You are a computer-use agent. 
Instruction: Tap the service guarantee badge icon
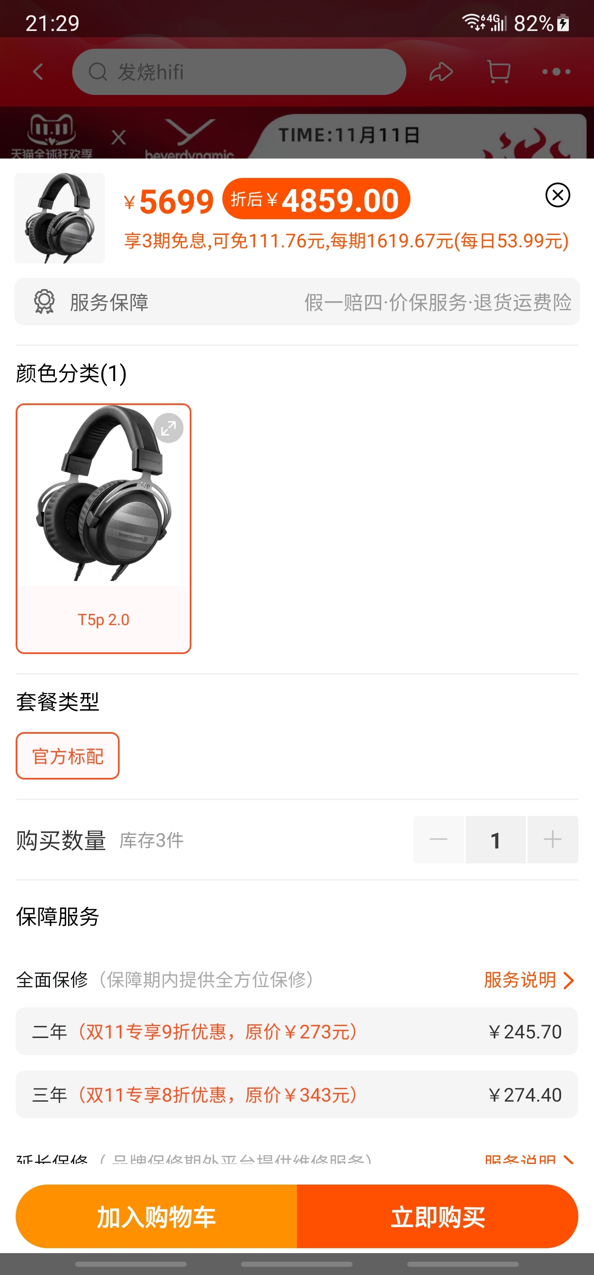point(44,301)
